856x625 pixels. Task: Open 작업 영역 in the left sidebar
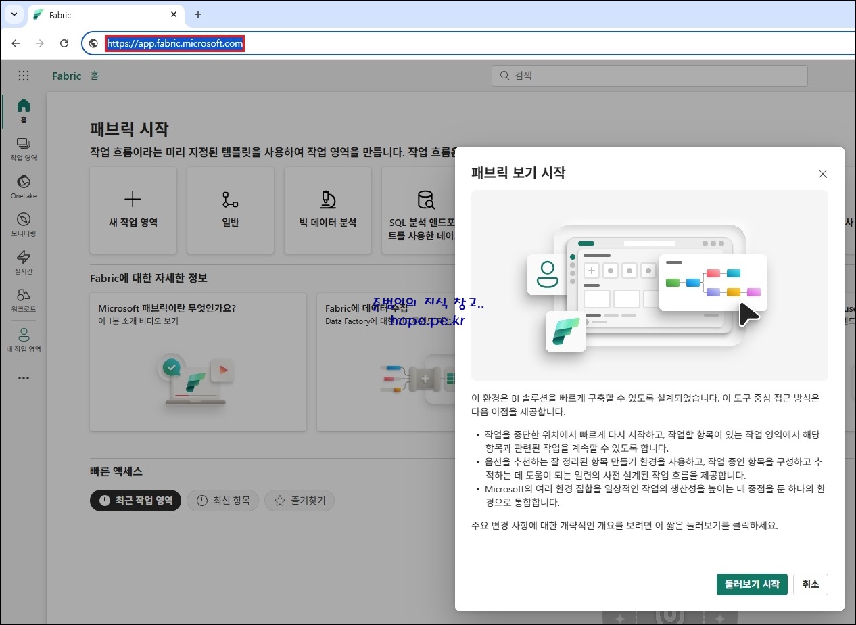pos(24,149)
